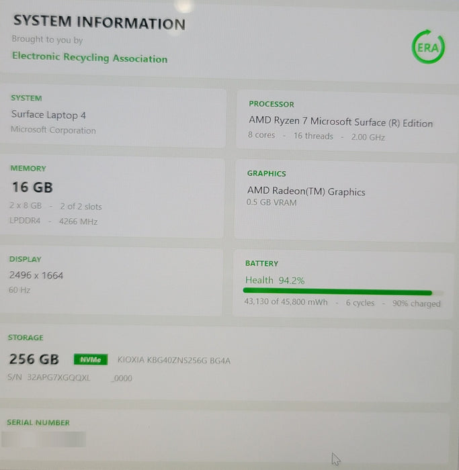Click the '60 Hz' refresh rate

click(x=19, y=289)
